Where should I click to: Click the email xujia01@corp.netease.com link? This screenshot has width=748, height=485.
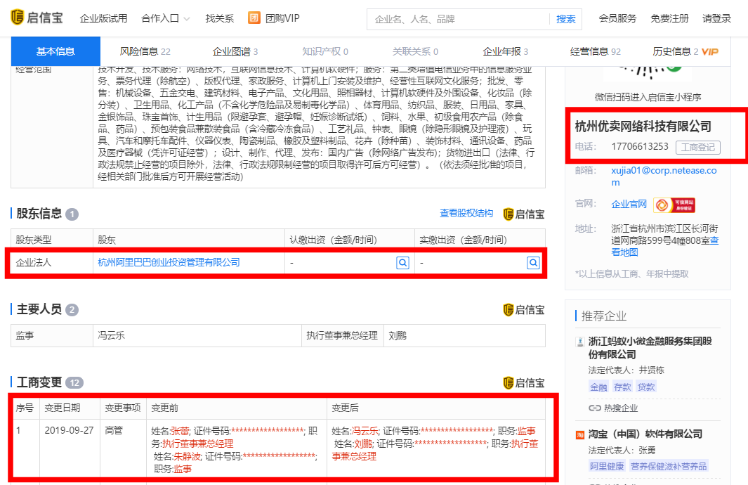tap(664, 176)
